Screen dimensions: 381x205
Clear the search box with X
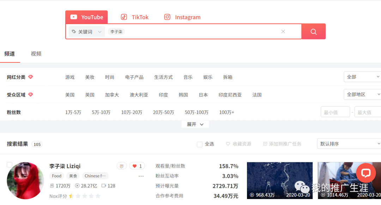point(283,32)
